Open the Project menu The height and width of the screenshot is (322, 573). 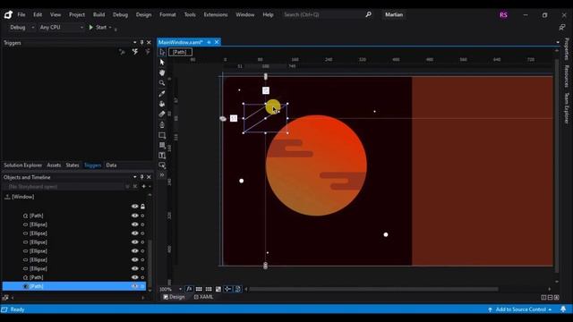[x=77, y=14]
